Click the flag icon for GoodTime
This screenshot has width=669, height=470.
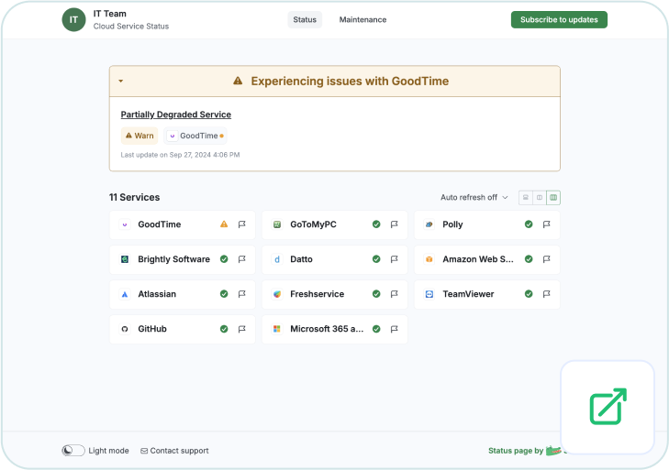click(242, 224)
